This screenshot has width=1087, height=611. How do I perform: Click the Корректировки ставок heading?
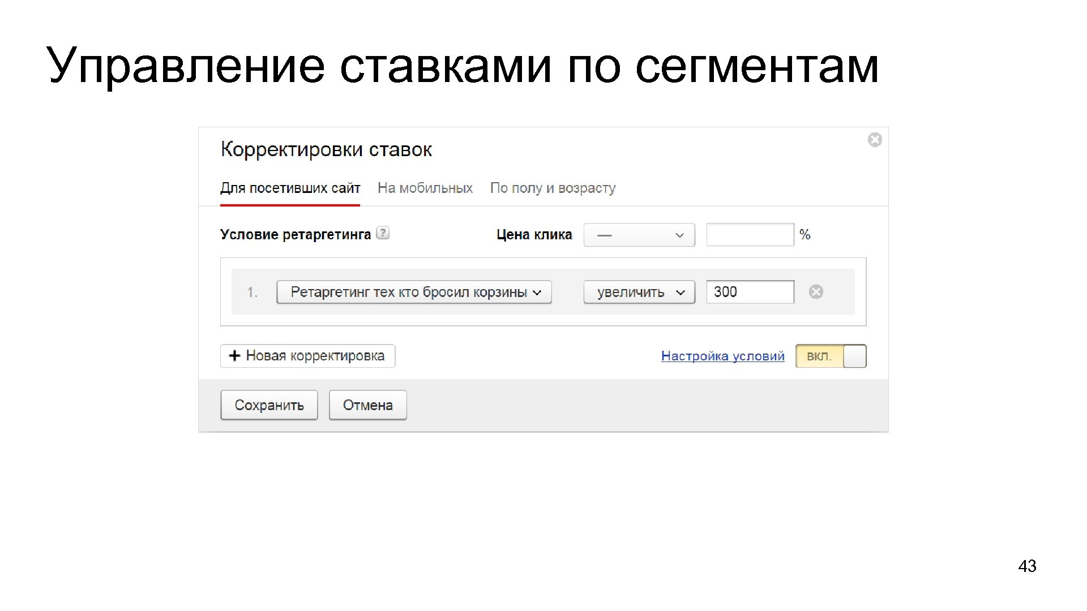(x=326, y=150)
